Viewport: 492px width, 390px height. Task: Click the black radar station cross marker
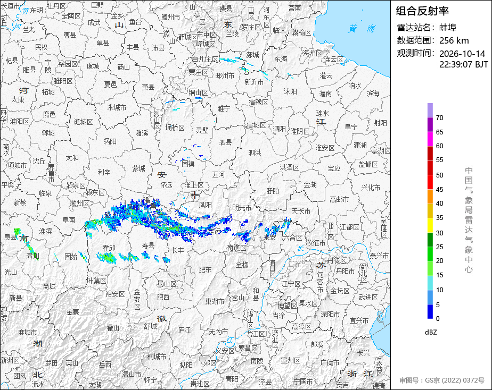(x=195, y=196)
